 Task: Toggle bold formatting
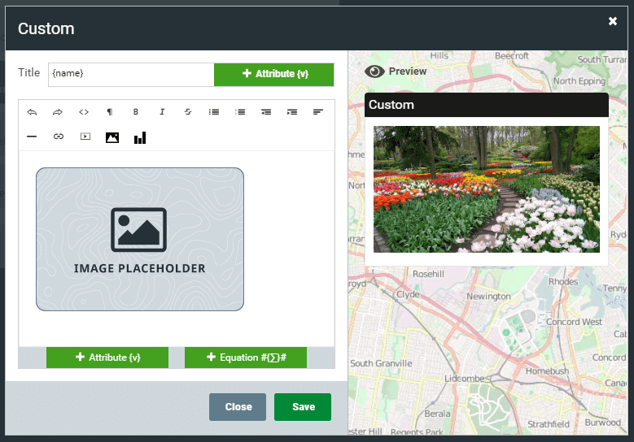[136, 112]
